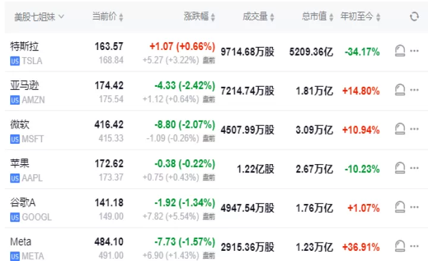Screen dimensions: 428x261
Task: Sort by 成交量 column
Action: click(x=258, y=17)
